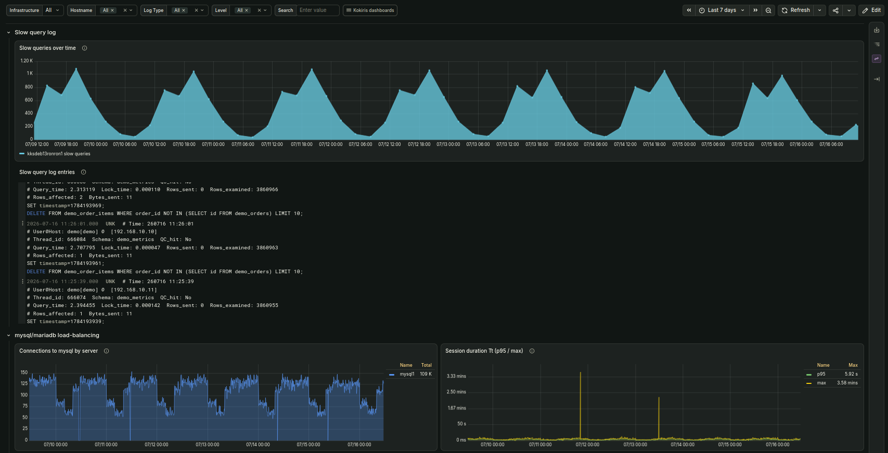Click info icon beside Slow queries over time
This screenshot has height=453, width=888.
pyautogui.click(x=85, y=48)
